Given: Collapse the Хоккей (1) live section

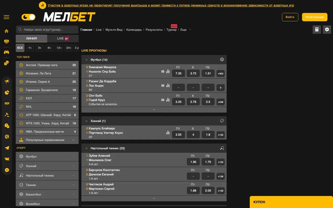Looking at the screenshot, I should pos(87,121).
